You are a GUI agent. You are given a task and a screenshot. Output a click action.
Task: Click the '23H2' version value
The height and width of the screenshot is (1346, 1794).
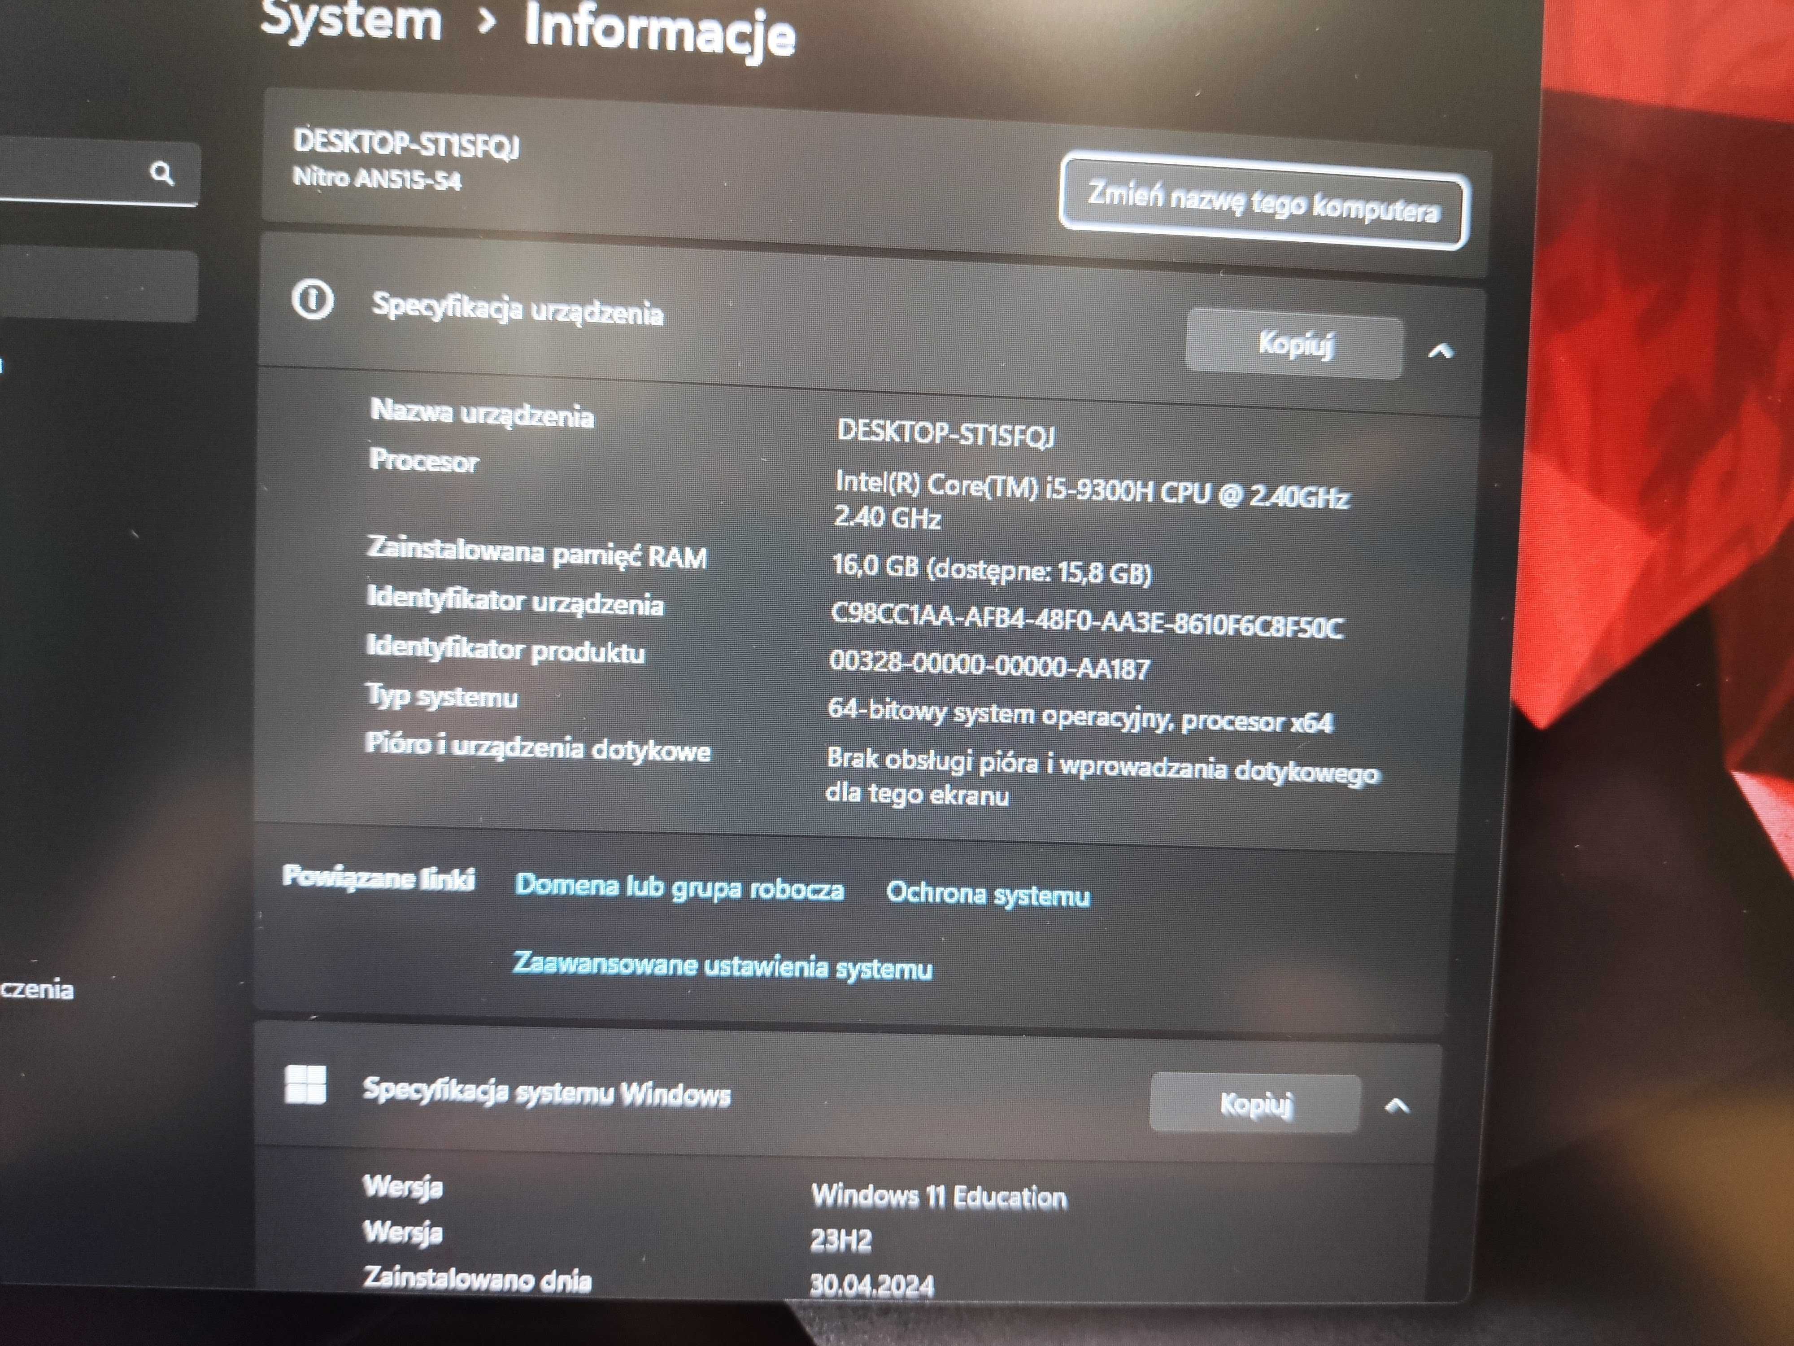(x=841, y=1240)
